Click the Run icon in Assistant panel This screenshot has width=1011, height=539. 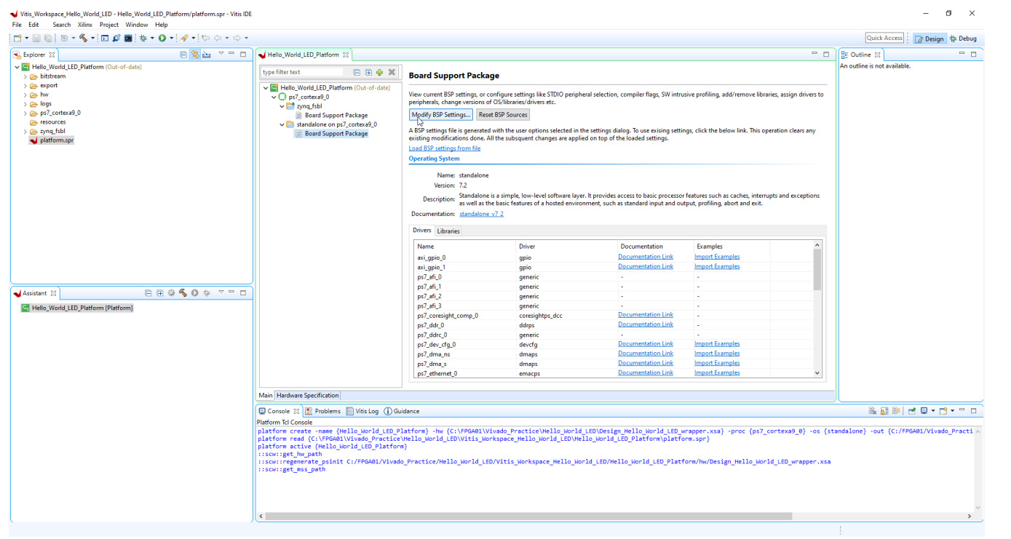194,293
